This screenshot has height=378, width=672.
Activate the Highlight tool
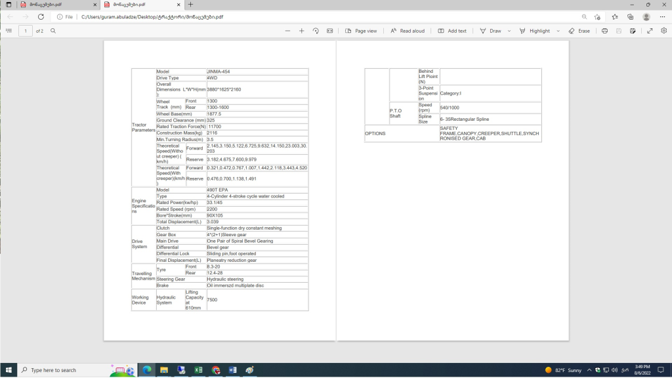(534, 31)
